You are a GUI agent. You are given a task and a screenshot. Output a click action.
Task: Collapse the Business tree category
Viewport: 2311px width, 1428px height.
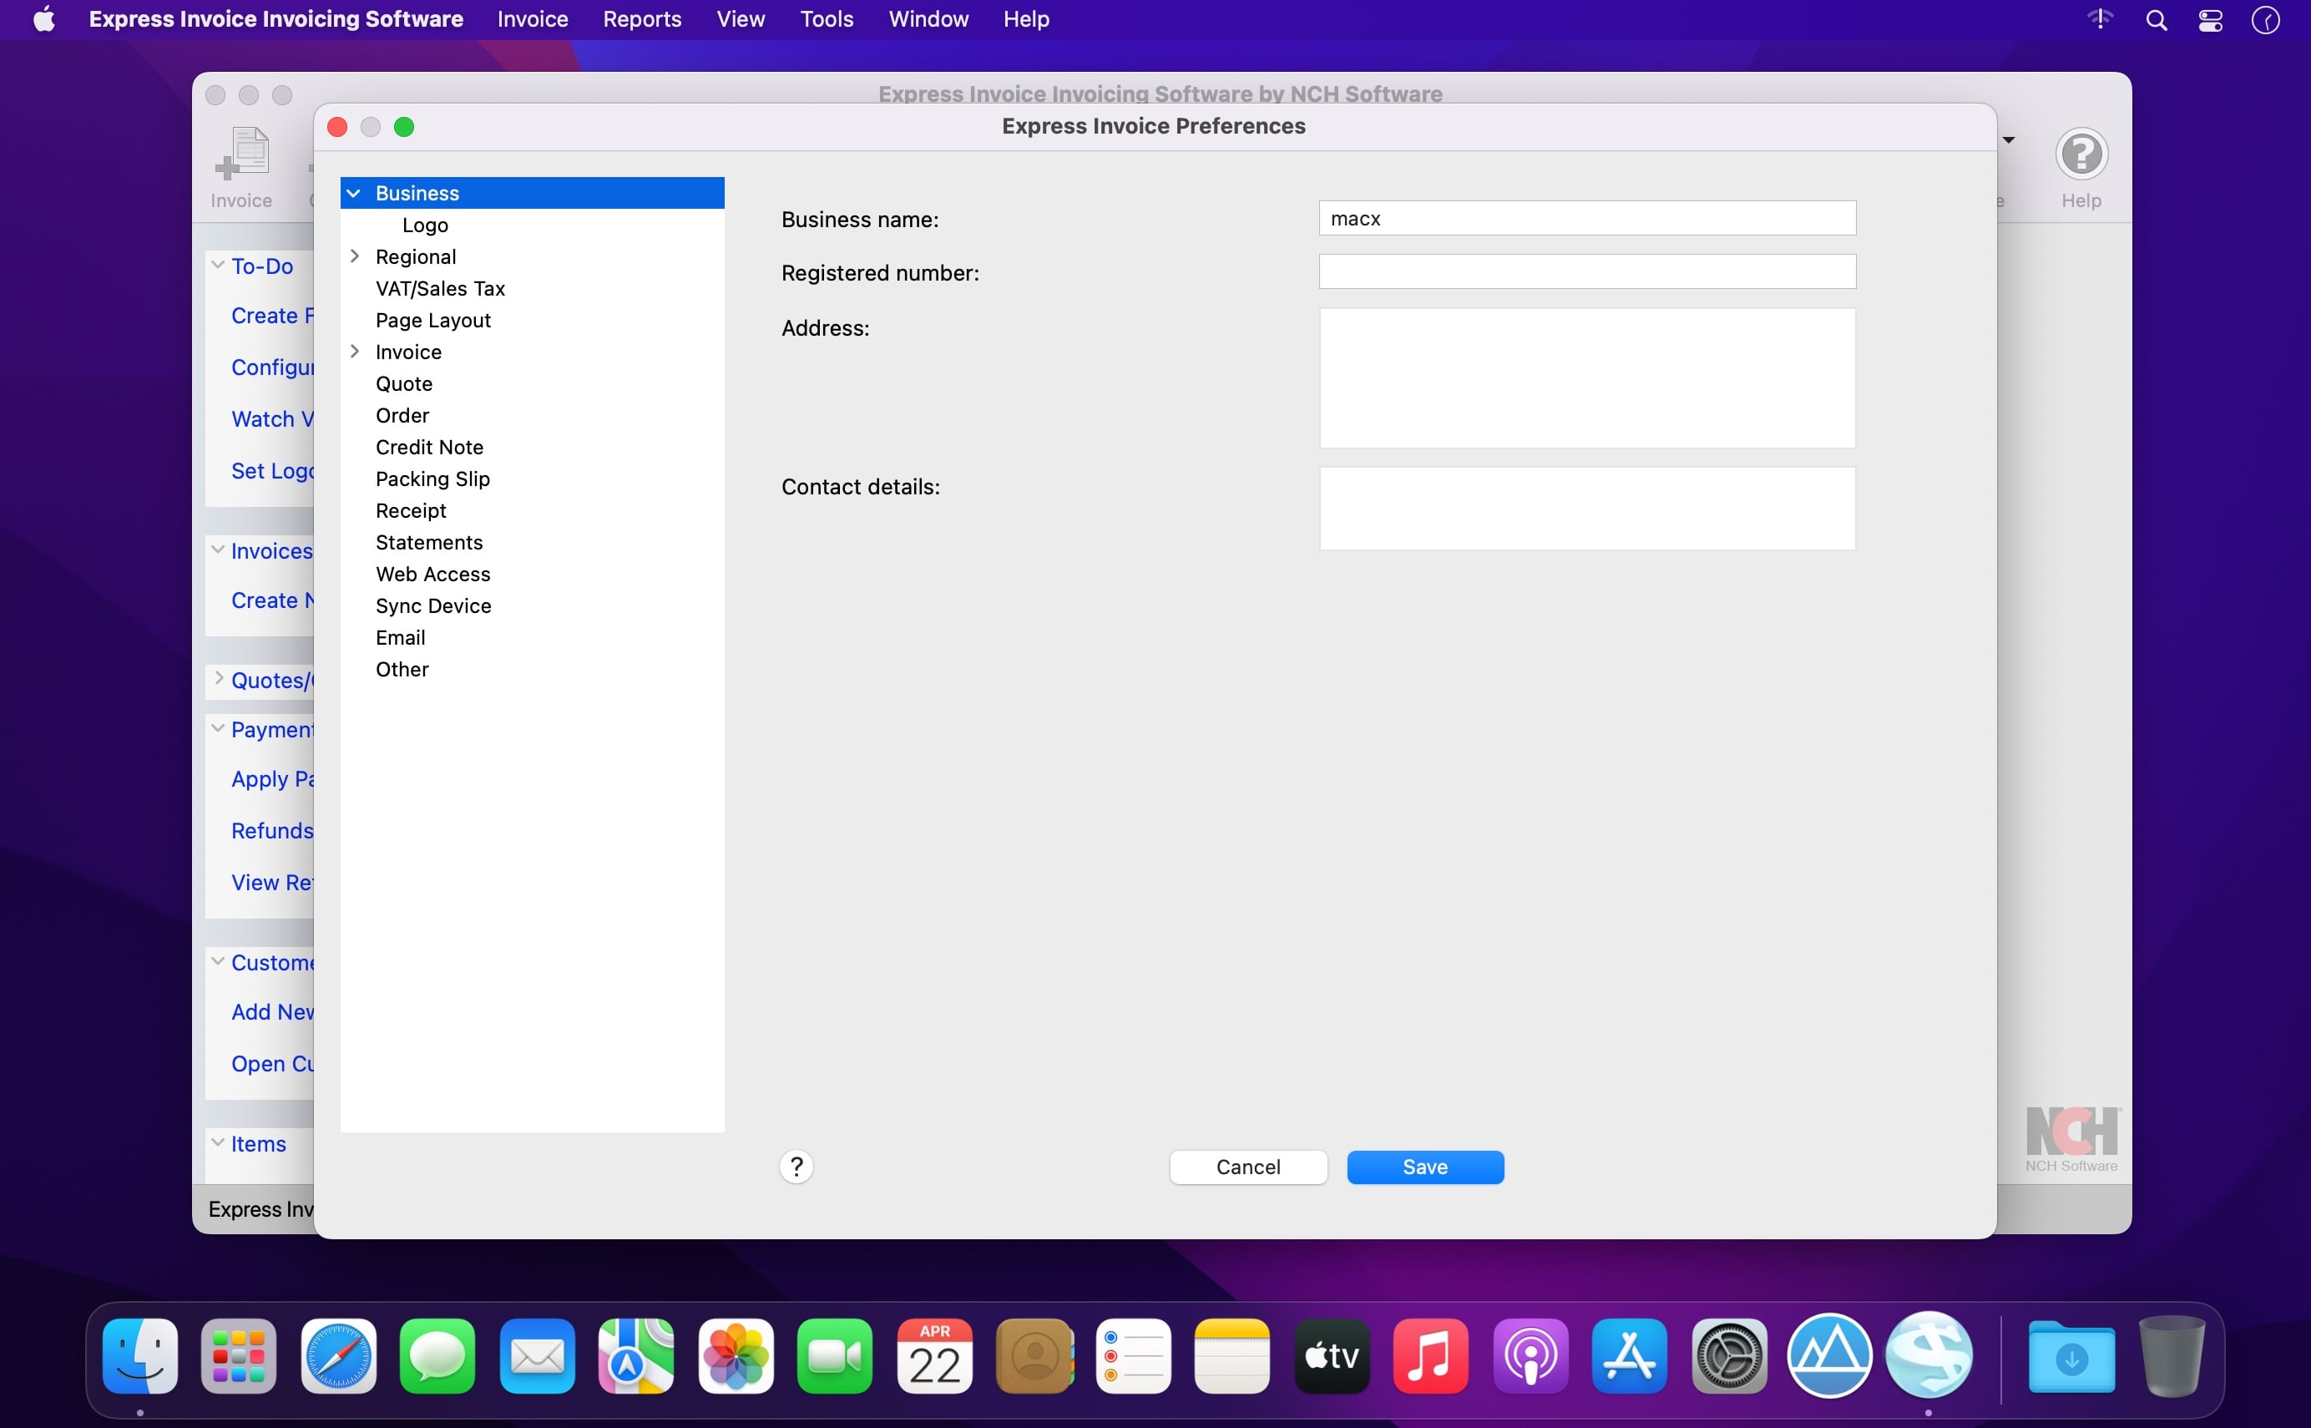(x=354, y=193)
